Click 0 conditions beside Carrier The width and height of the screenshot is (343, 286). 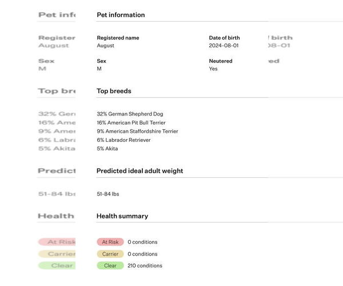point(142,254)
